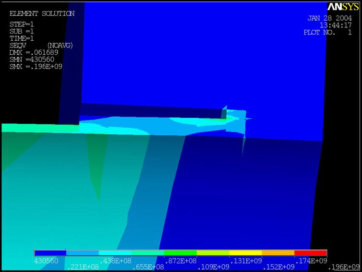The image size is (362, 272).
Task: Click the ANSYS logo
Action: click(x=343, y=7)
